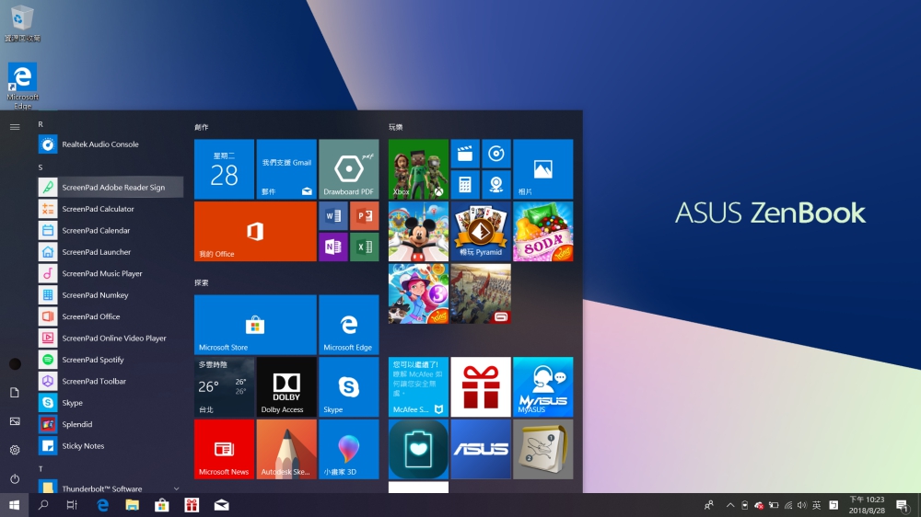Click the taskbar clock showing 10:23
The image size is (921, 517).
(x=864, y=505)
